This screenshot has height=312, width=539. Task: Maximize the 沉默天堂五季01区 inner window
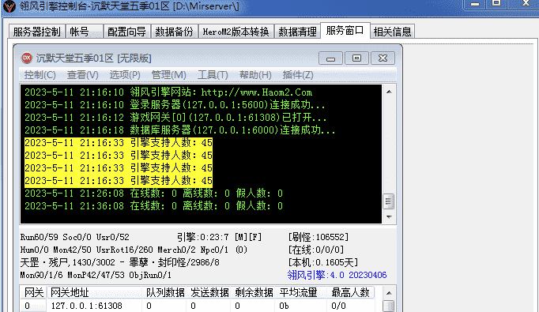tap(356, 58)
